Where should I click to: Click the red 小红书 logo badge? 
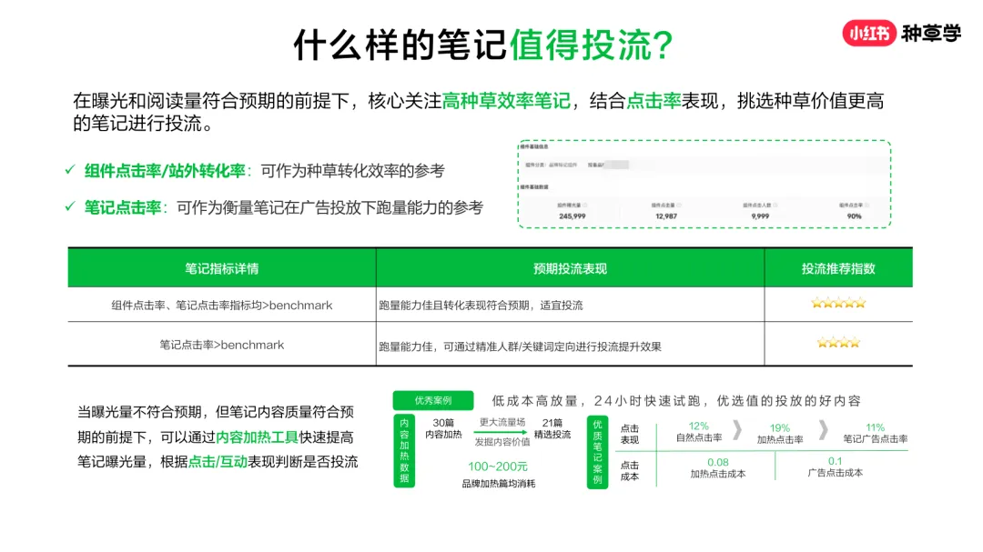[868, 34]
